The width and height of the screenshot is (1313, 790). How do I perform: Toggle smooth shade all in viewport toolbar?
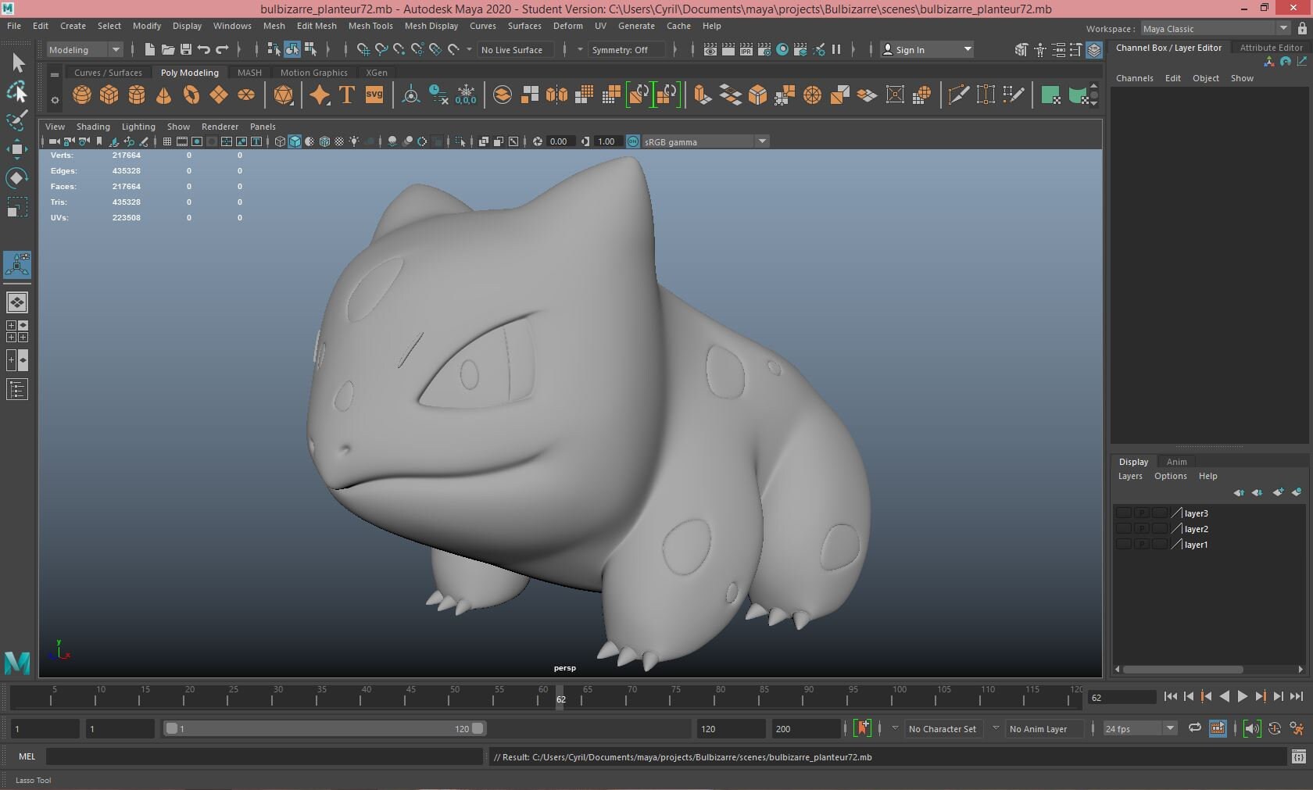(x=295, y=141)
